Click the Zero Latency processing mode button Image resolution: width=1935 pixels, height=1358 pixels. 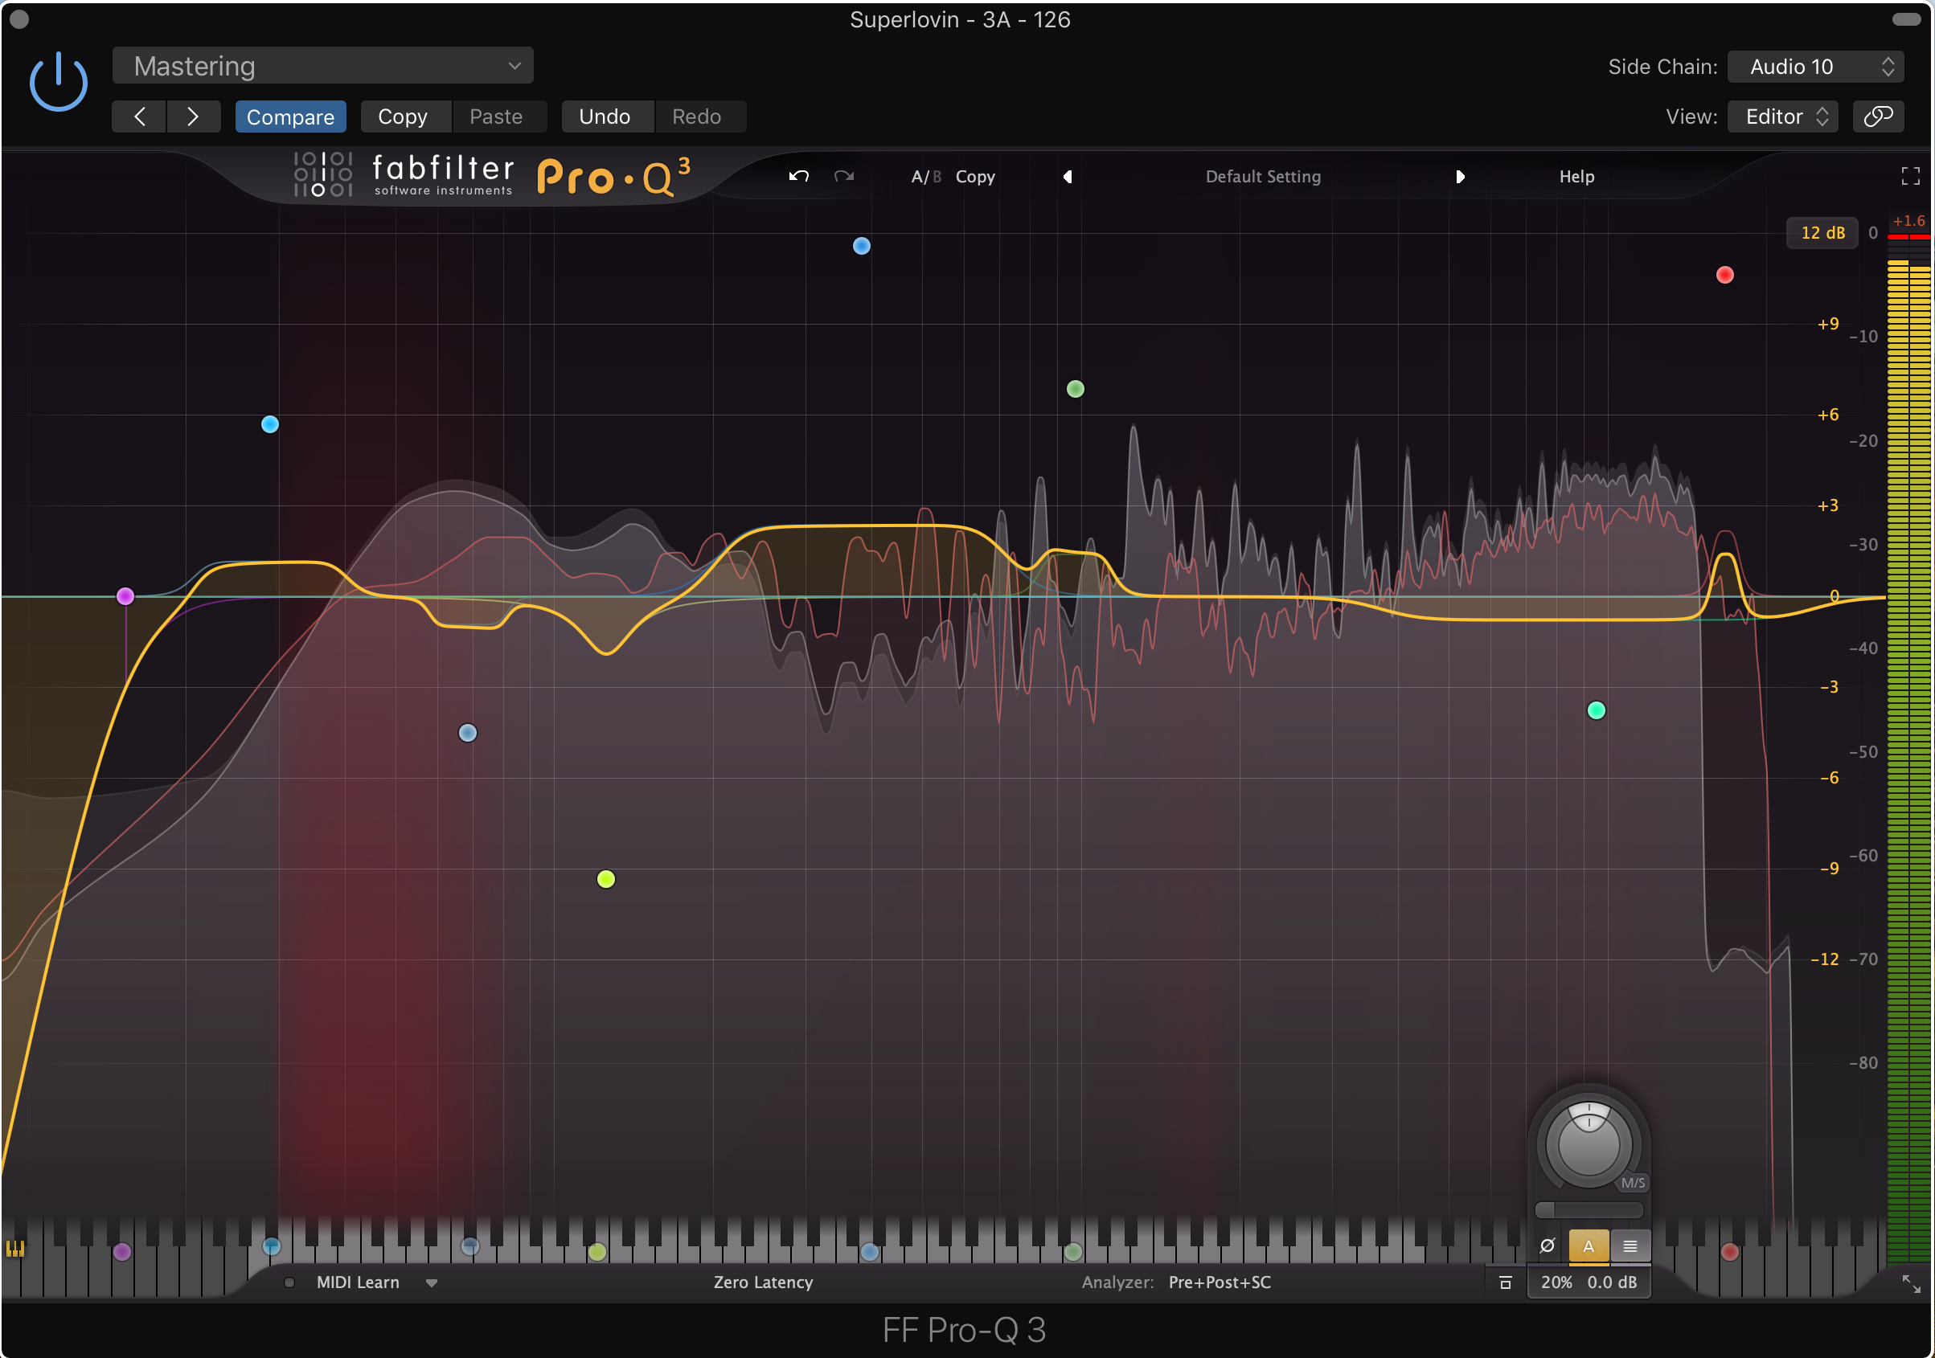(x=763, y=1282)
